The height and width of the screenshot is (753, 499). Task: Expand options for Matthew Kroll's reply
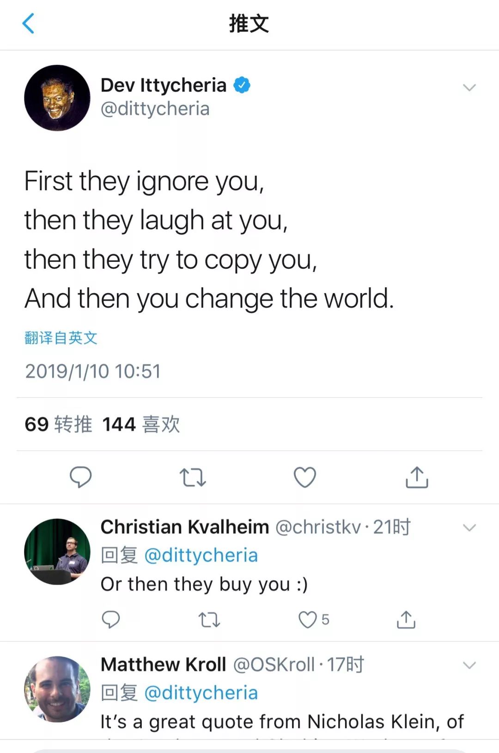(x=469, y=665)
